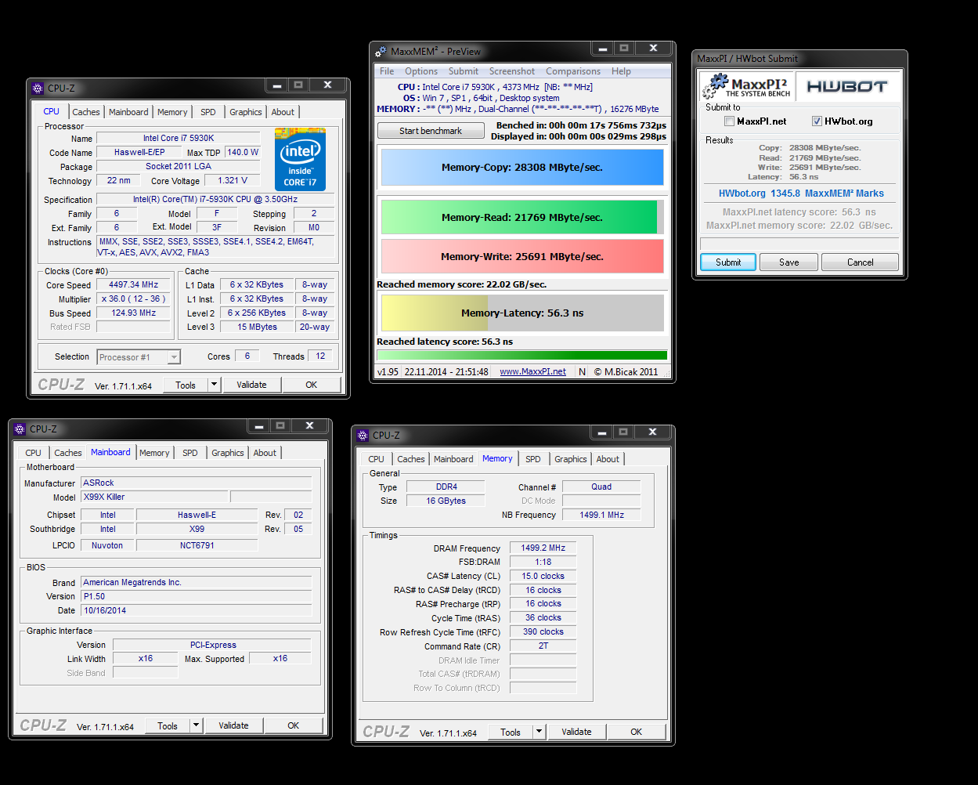Click Save in the HWbot Submit dialog

pyautogui.click(x=789, y=262)
